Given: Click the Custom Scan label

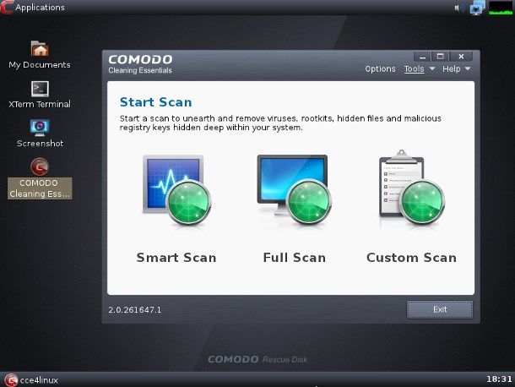Looking at the screenshot, I should pos(411,258).
